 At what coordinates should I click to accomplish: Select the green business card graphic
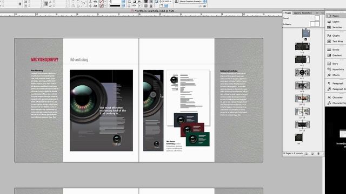(198, 139)
